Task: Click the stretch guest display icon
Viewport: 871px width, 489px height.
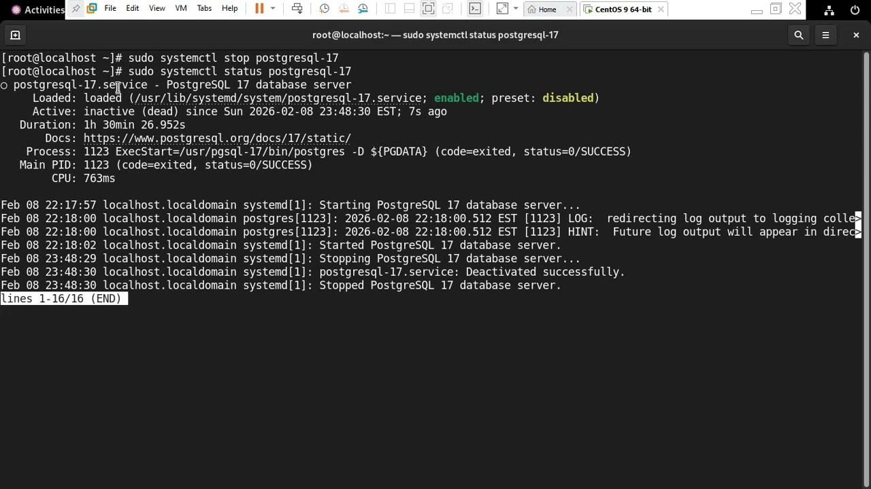Action: (x=502, y=9)
